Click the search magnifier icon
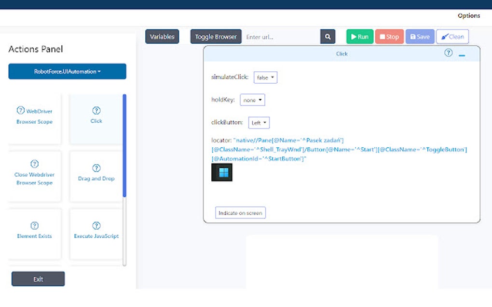 pos(328,36)
